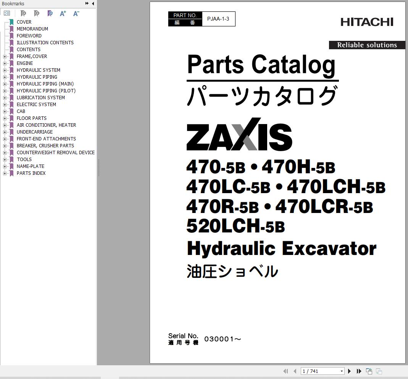Screen dimensions: 408x379
Task: Open the AIR CONDITIONER, HEATER bookmark
Action: click(x=46, y=125)
